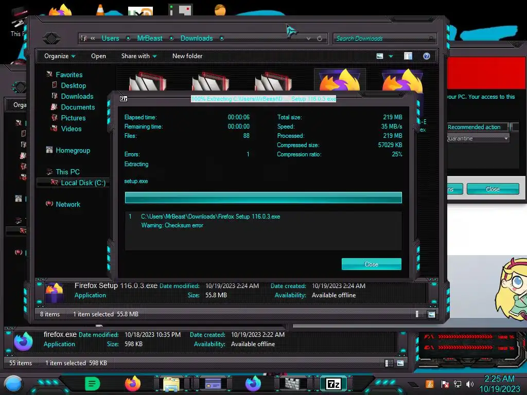Select Network in the navigation pane

point(68,204)
